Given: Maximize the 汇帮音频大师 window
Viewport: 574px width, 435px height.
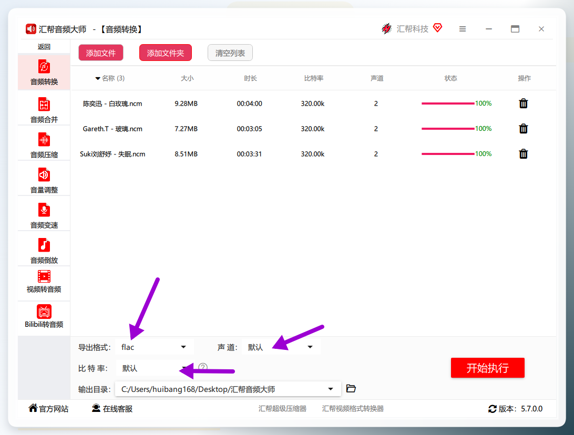Looking at the screenshot, I should click(515, 29).
